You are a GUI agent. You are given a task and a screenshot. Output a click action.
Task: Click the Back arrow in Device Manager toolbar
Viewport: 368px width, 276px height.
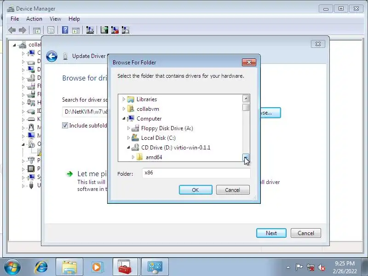tap(12, 30)
